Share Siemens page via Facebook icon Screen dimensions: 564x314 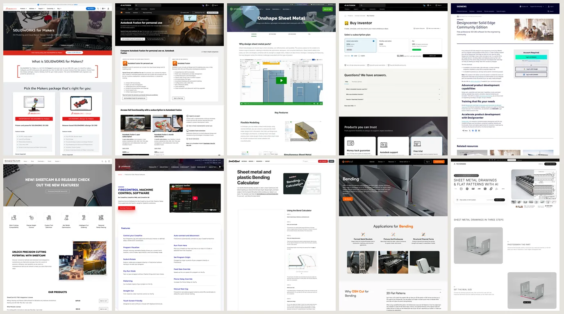pyautogui.click(x=473, y=130)
